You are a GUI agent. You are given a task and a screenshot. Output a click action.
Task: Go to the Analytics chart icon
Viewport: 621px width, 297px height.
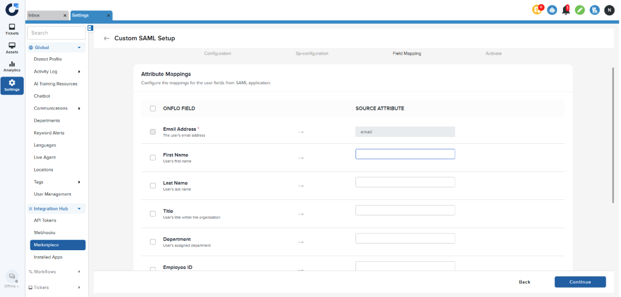click(12, 66)
